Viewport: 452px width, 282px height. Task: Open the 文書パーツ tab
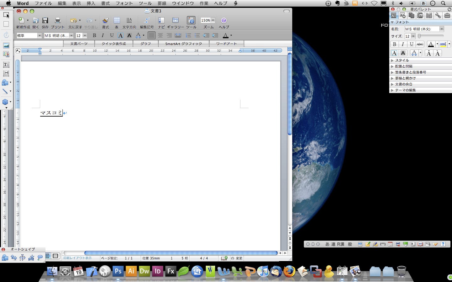pyautogui.click(x=79, y=44)
